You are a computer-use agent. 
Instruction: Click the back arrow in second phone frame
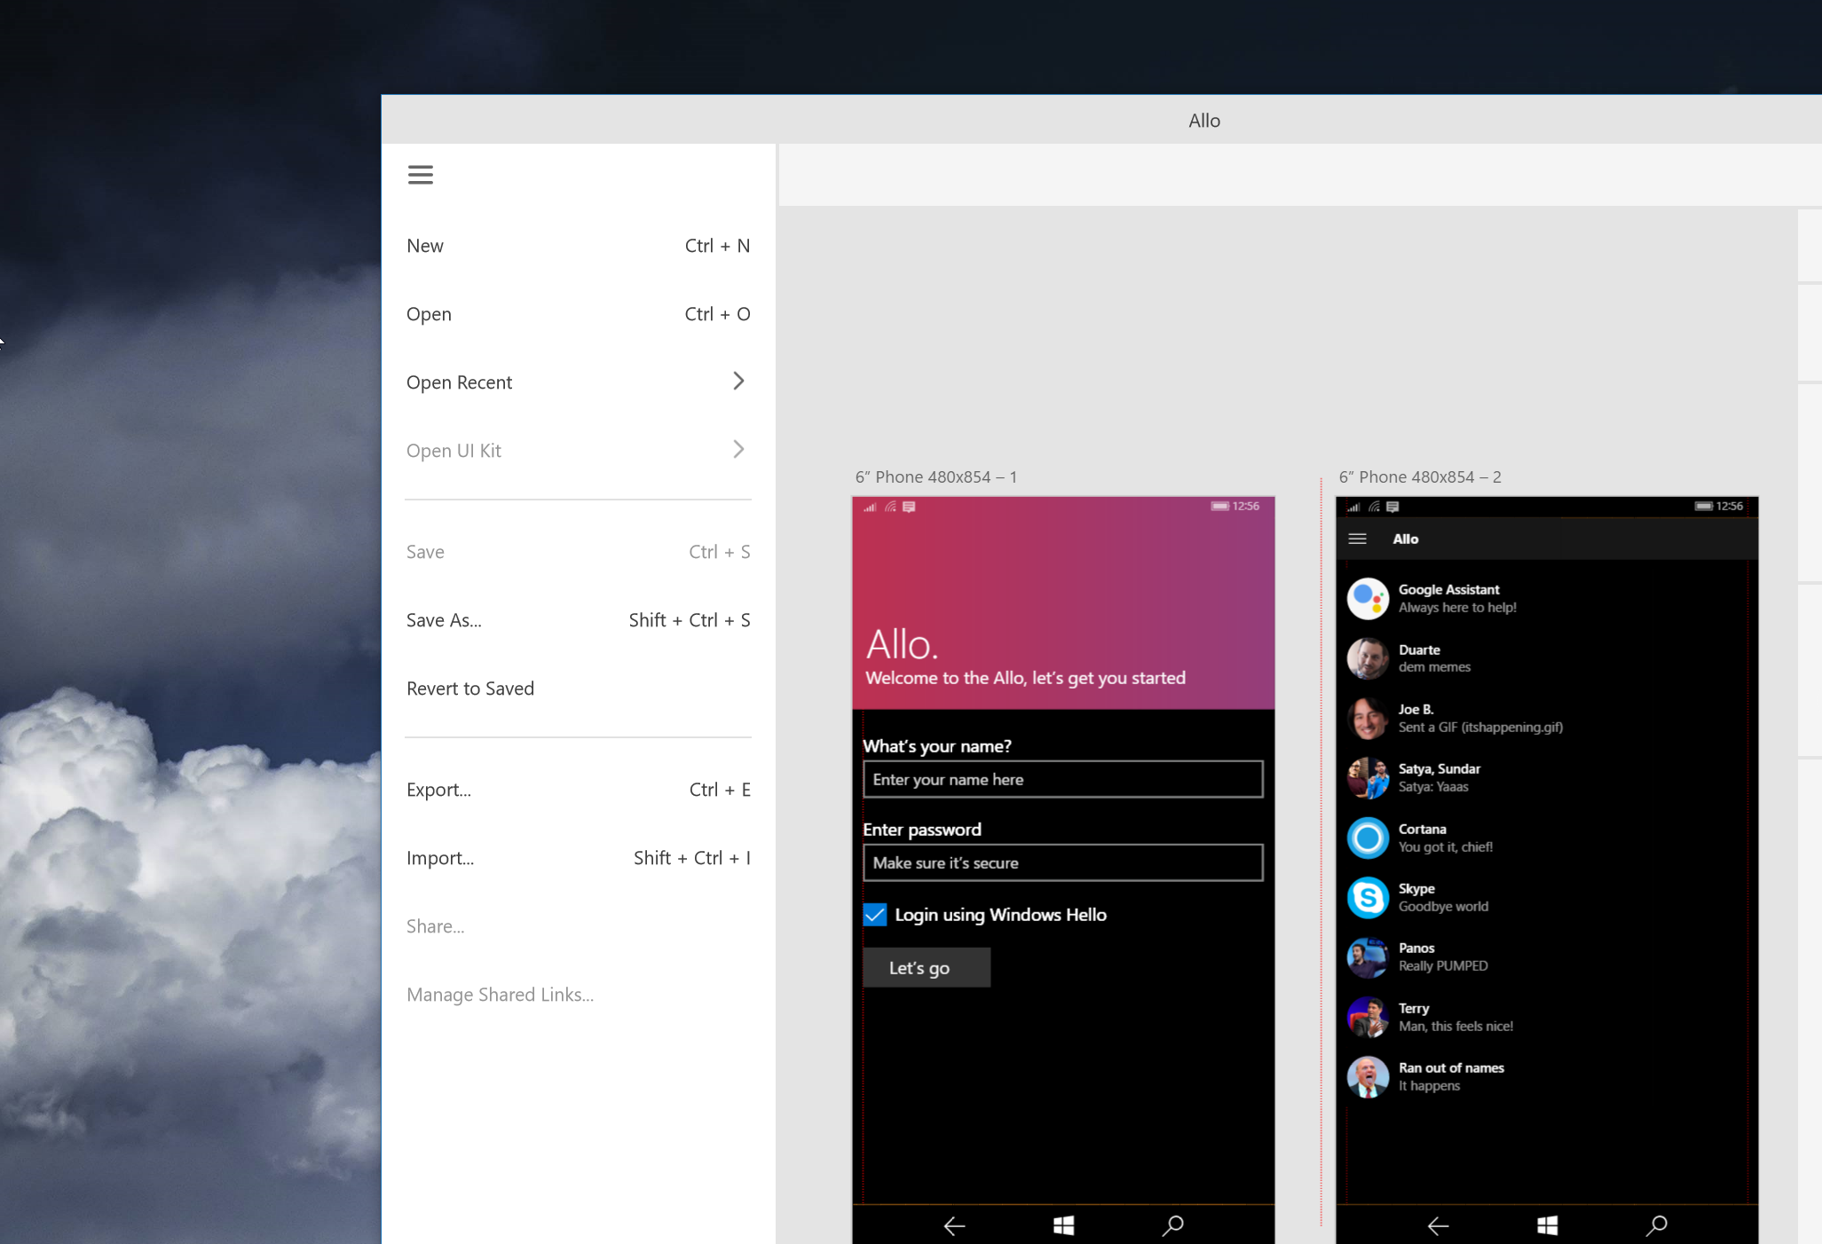coord(1439,1222)
